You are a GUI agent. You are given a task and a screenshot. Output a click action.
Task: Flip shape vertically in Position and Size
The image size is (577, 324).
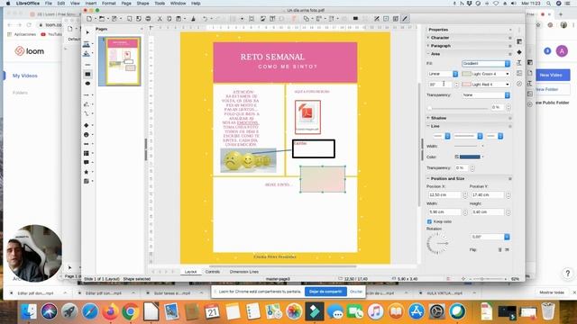coord(499,250)
